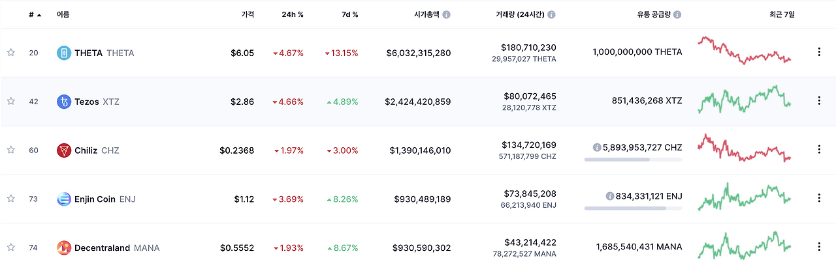Sort by the 24h % column header

click(292, 14)
